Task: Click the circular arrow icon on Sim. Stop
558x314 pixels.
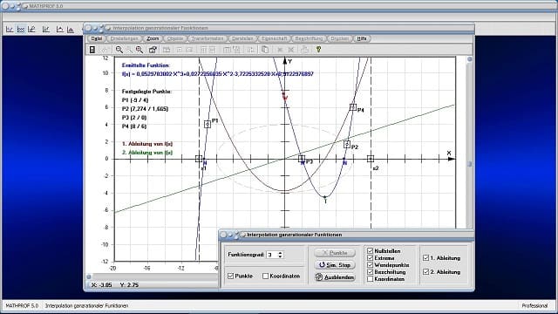Action: (322, 264)
